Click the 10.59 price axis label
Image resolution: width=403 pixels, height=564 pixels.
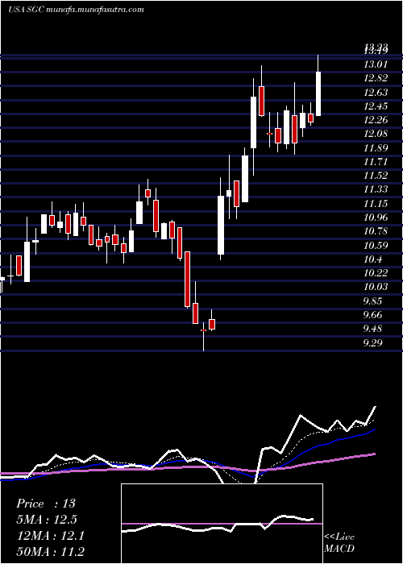[x=376, y=245]
